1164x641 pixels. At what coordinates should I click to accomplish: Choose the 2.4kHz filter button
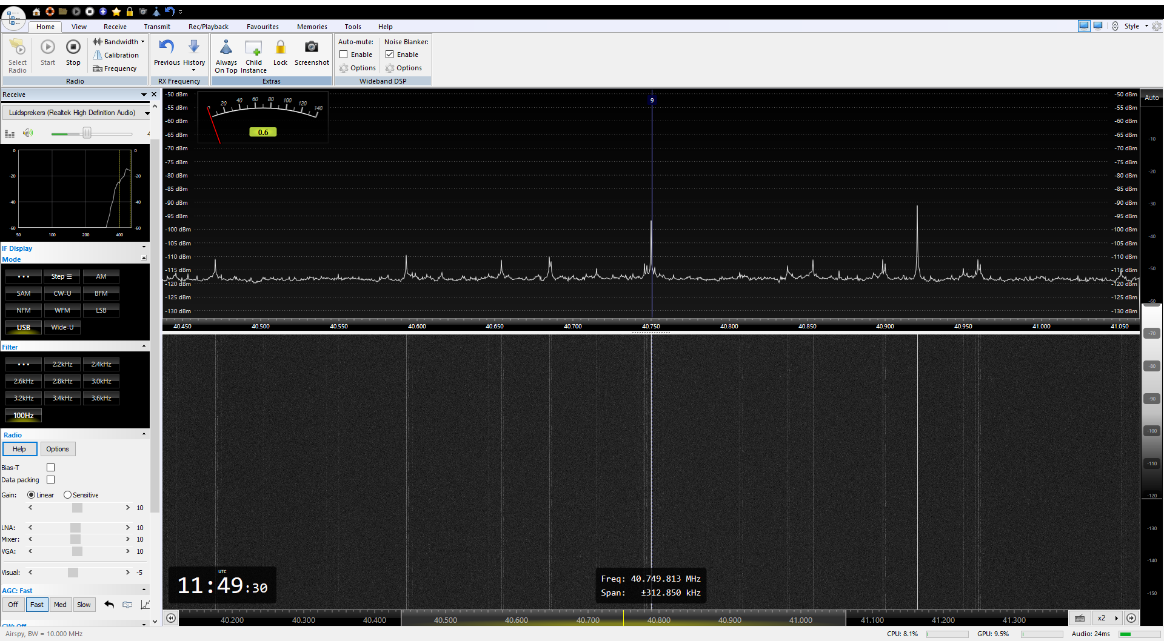[x=101, y=364]
